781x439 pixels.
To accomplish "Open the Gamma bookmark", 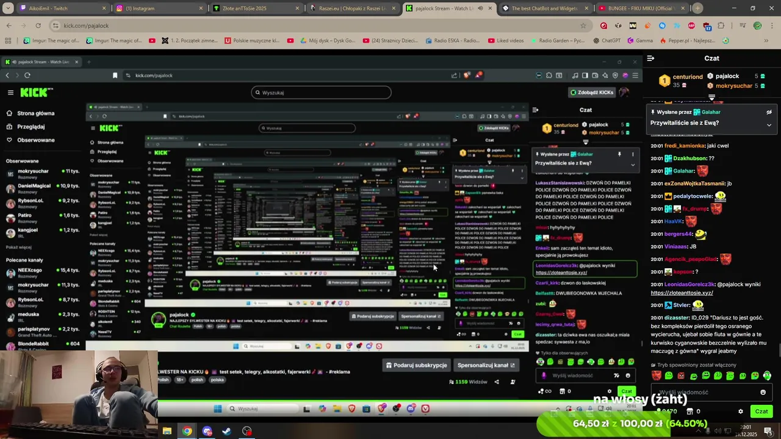I will (x=640, y=41).
